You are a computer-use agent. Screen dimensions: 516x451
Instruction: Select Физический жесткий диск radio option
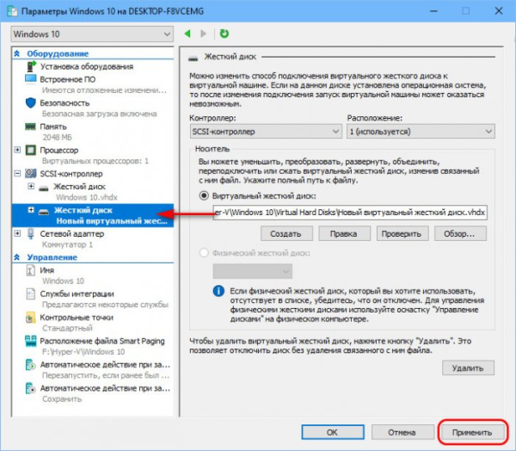click(205, 252)
